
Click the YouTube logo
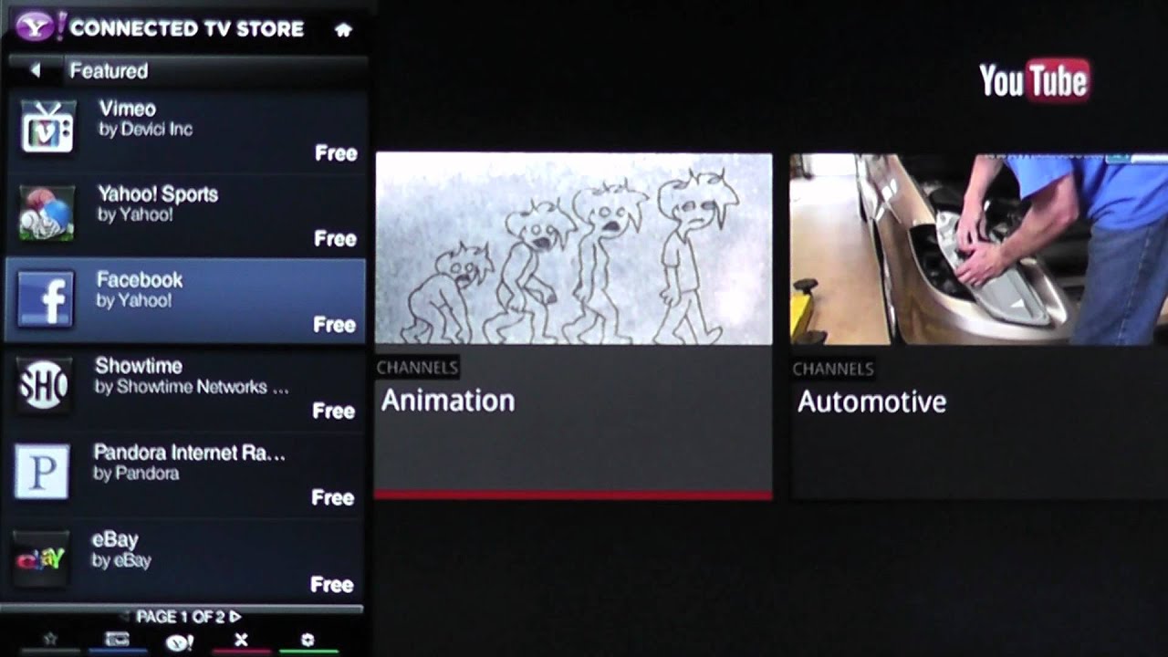coord(1034,80)
